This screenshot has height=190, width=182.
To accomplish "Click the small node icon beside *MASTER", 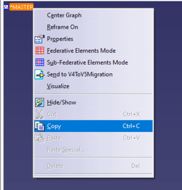I will coord(6,7).
